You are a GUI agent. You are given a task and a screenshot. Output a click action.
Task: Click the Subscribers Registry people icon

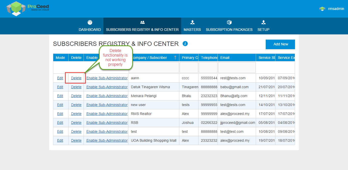coord(142,22)
